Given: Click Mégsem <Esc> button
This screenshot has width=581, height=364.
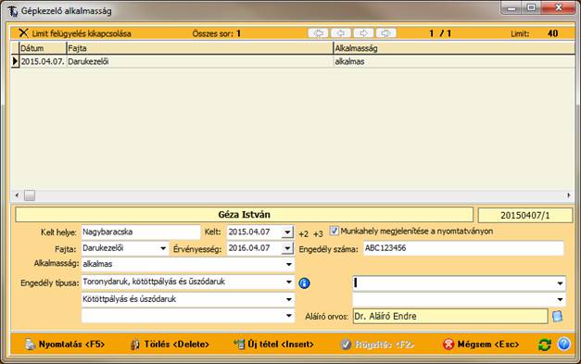Looking at the screenshot, I should pos(481,344).
